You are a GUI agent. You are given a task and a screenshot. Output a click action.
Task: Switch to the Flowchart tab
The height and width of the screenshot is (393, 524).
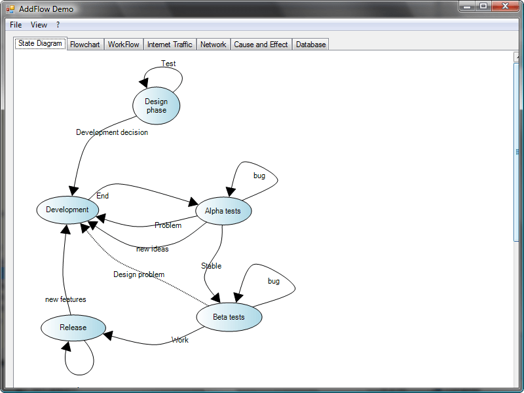point(84,44)
